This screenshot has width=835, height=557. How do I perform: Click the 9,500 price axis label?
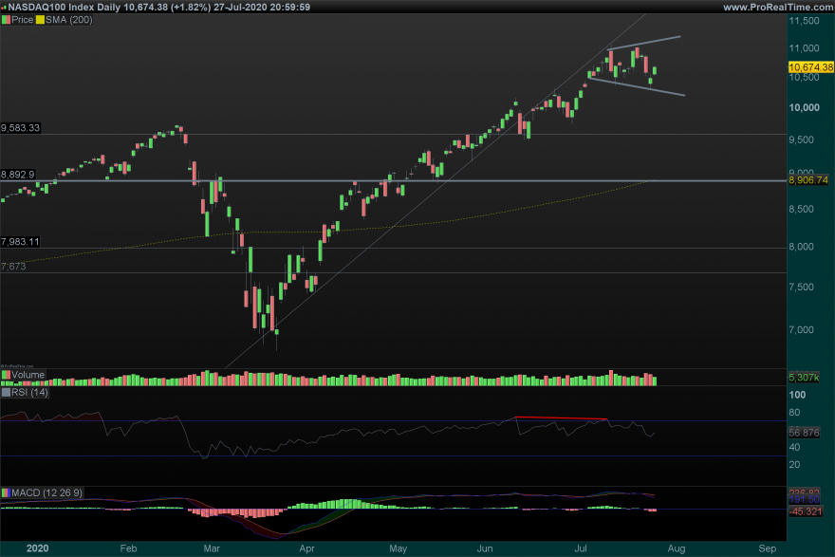(802, 139)
